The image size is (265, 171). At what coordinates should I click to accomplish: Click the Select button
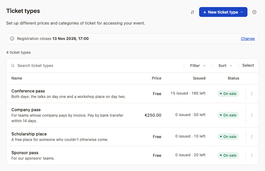248,65
